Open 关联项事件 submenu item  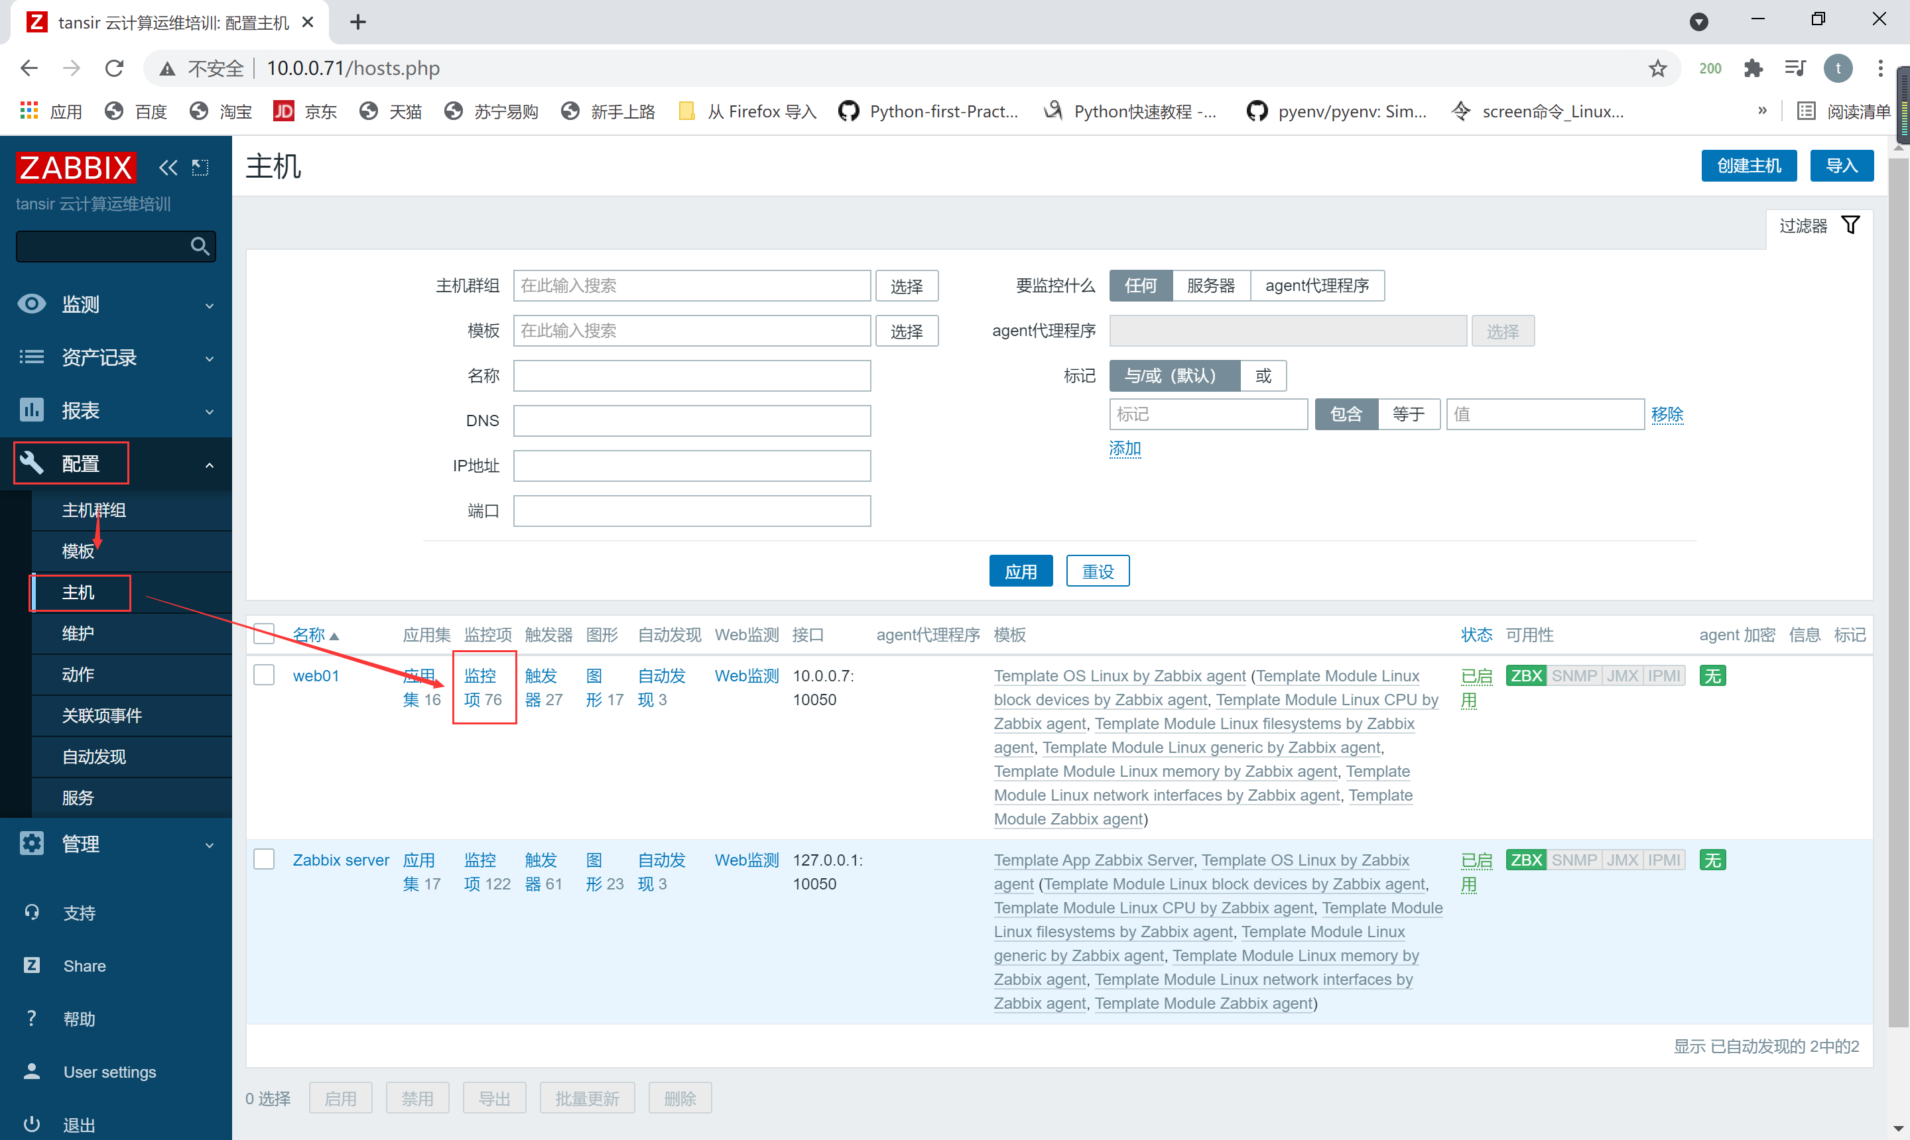pyautogui.click(x=131, y=715)
